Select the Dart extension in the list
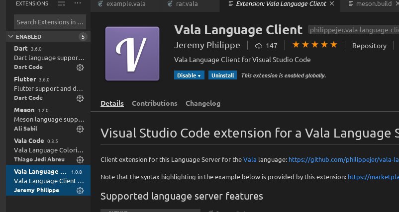Image resolution: width=399 pixels, height=212 pixels. point(48,58)
